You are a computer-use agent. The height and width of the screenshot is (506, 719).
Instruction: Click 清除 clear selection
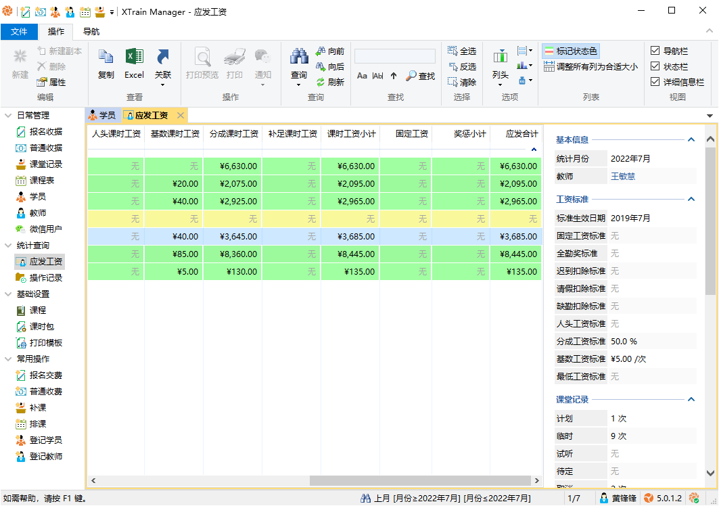(462, 82)
